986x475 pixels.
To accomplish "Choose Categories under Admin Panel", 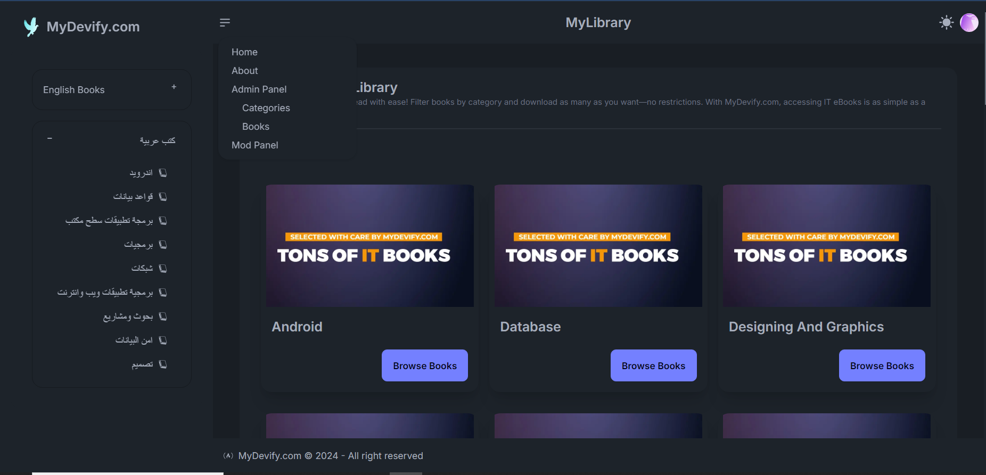I will tap(266, 108).
